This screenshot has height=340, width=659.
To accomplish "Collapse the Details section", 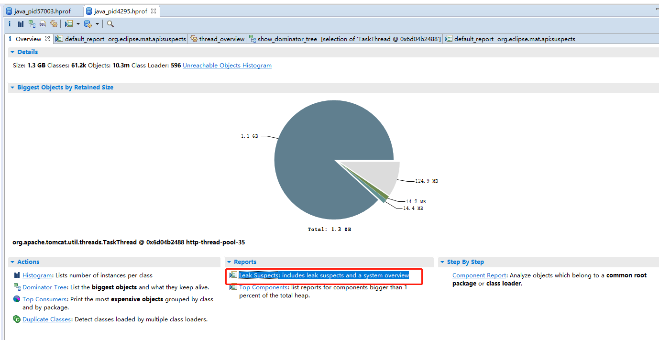I will pyautogui.click(x=12, y=52).
